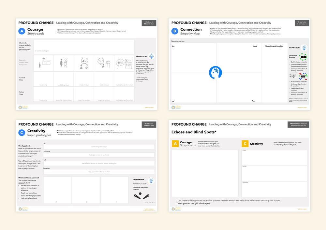Click the red and blue Divergent Changes diagram
Image resolution: width=326 pixels, height=230 pixels.
point(303,76)
